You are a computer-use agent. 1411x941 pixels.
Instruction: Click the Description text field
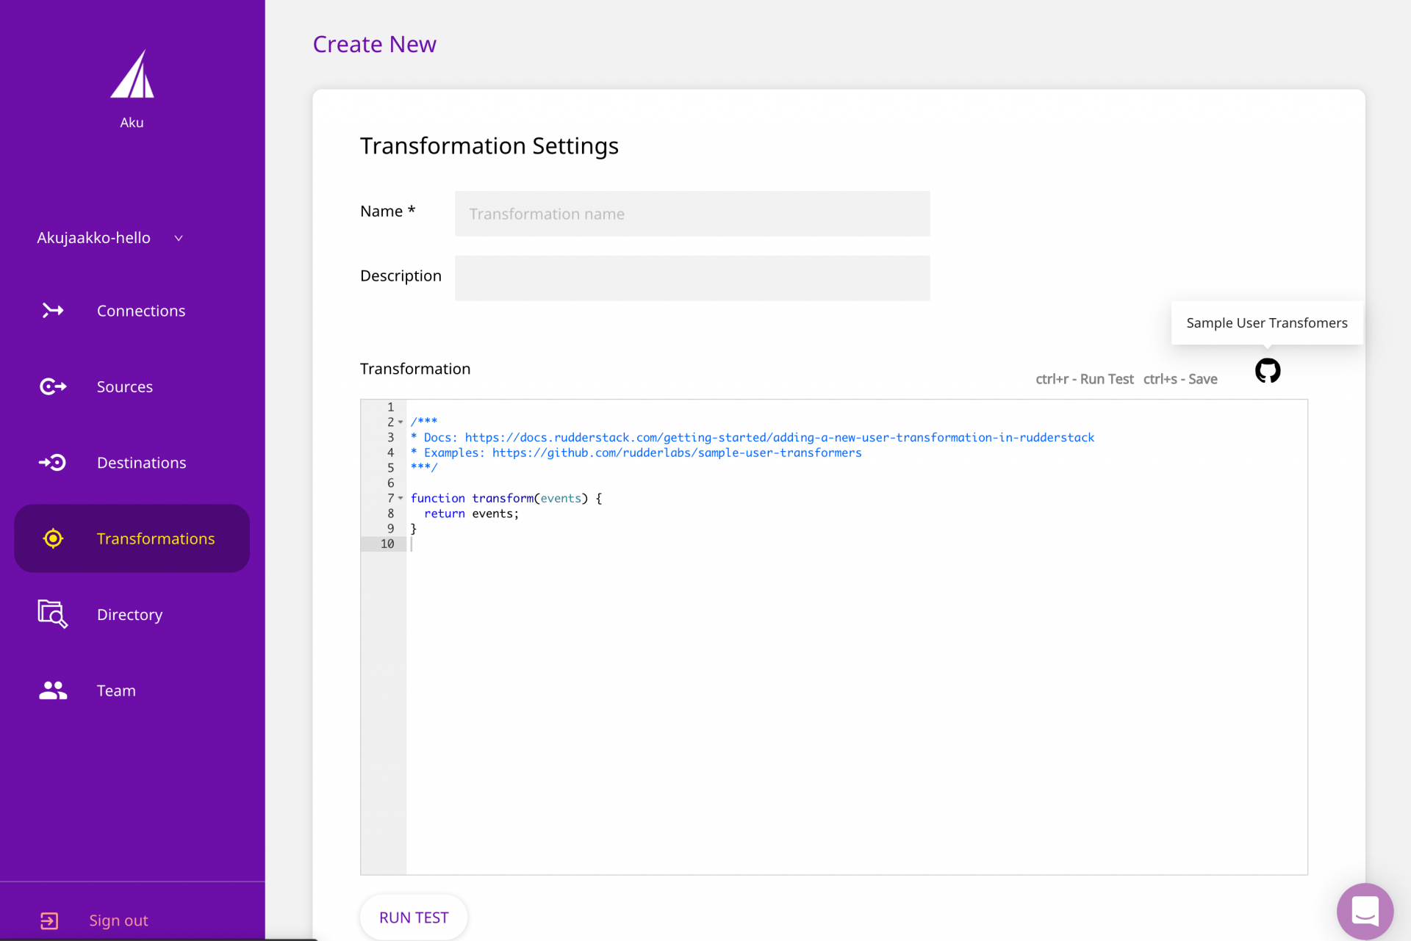692,278
